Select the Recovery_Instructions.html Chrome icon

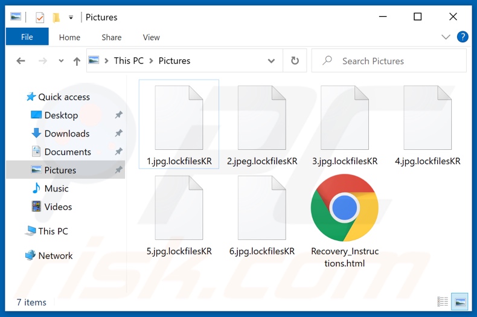pyautogui.click(x=345, y=208)
